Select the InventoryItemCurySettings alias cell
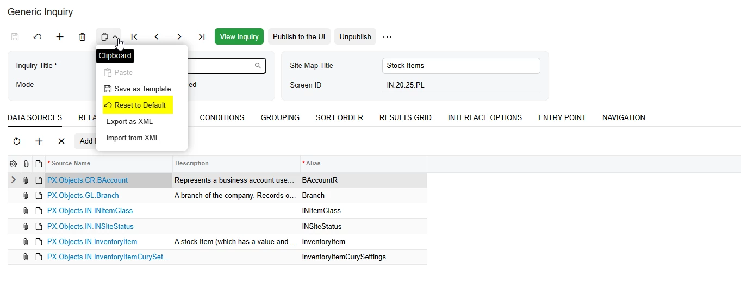This screenshot has height=293, width=741. 364,257
